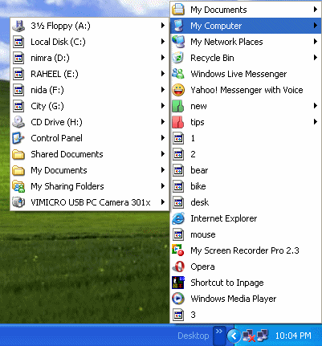Click the disconnected network tray icon with red X
Image resolution: width=322 pixels, height=346 pixels.
[249, 336]
